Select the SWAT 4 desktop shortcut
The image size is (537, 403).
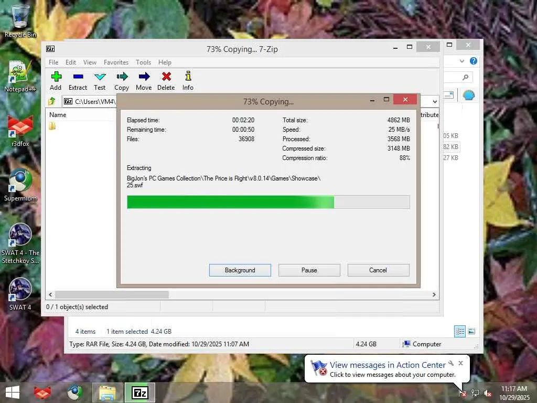(20, 294)
